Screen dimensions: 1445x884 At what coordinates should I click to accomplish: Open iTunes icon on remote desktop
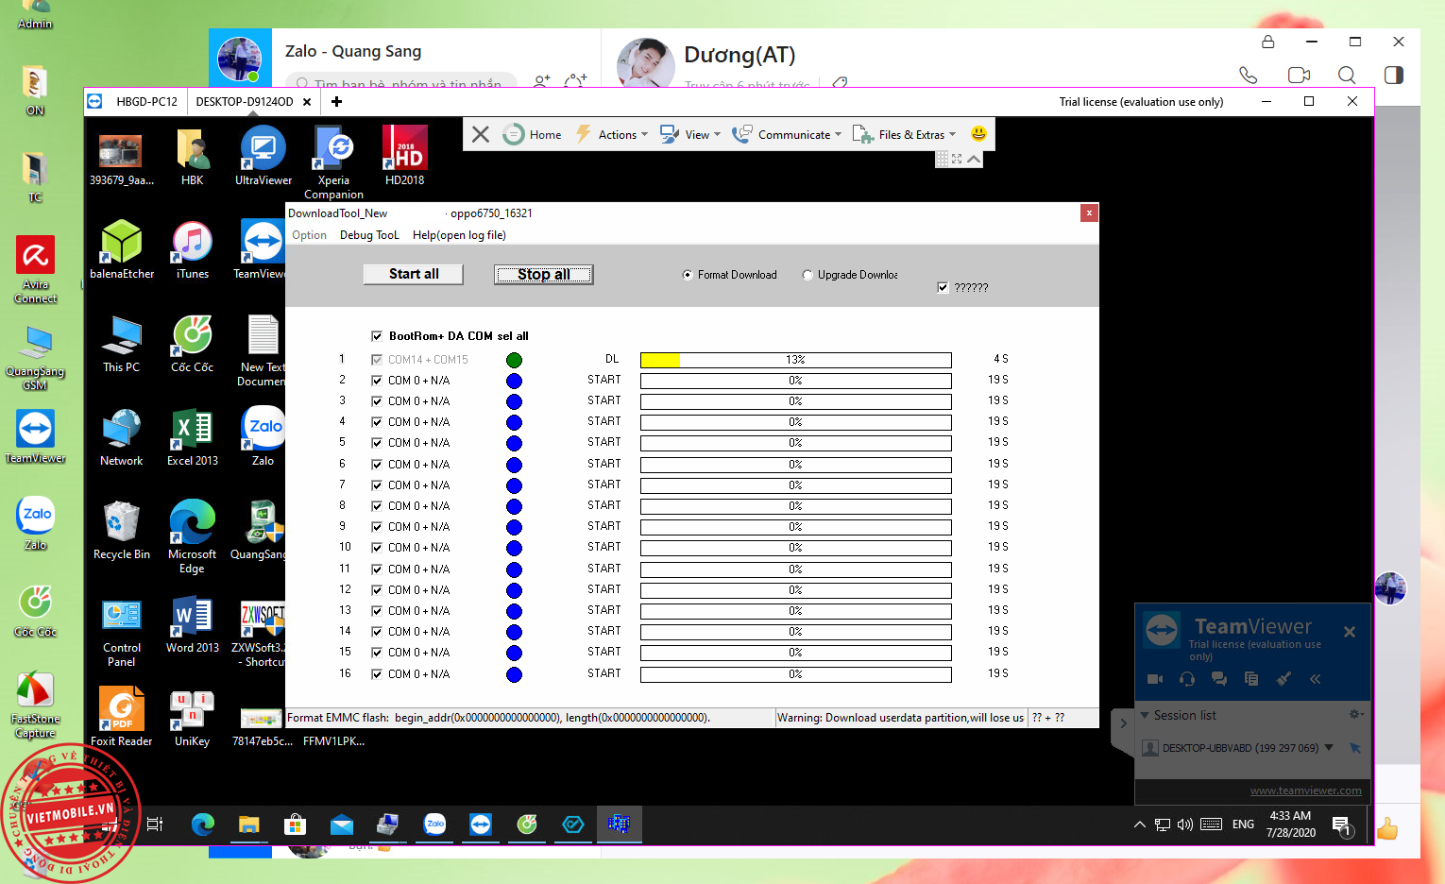(193, 249)
